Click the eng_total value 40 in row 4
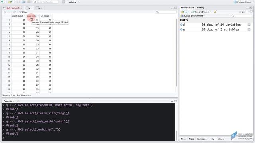The height and width of the screenshot is (143, 255). click(x=37, y=32)
